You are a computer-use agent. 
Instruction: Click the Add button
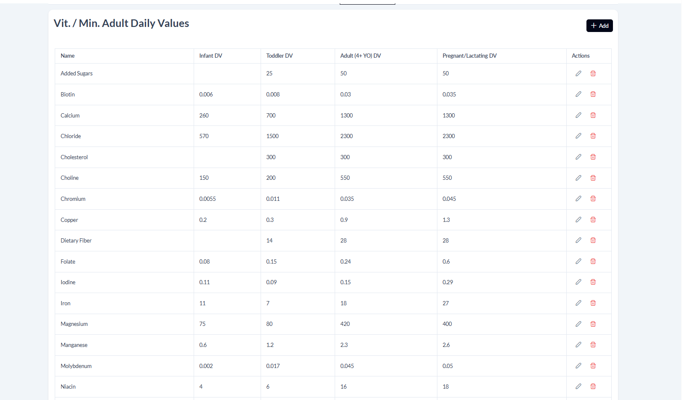599,26
